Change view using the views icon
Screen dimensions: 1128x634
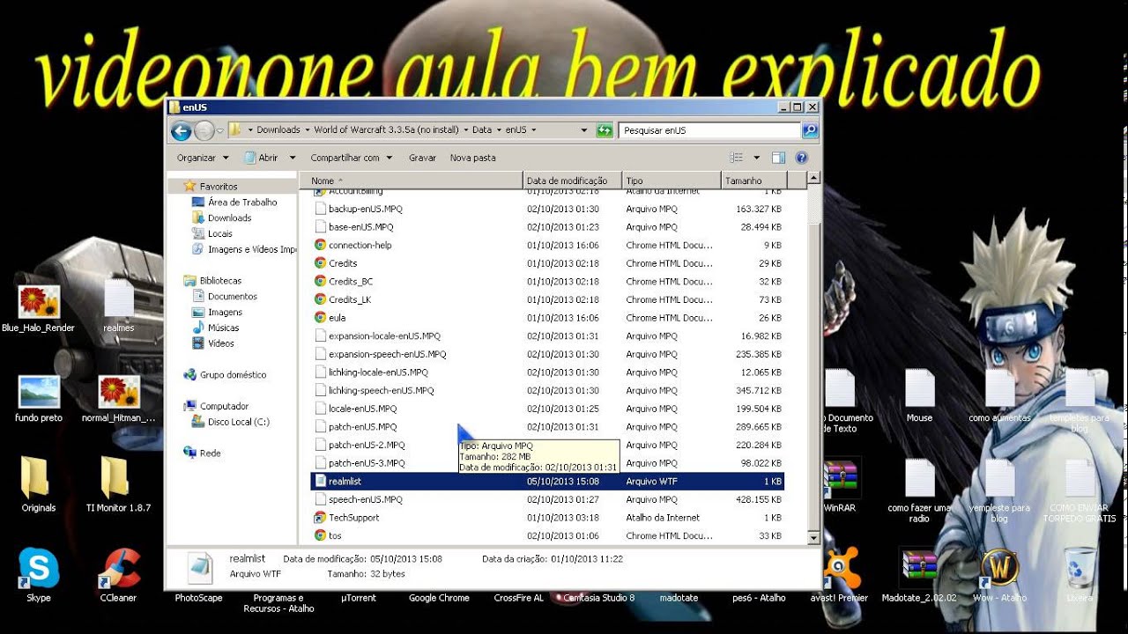coord(737,158)
